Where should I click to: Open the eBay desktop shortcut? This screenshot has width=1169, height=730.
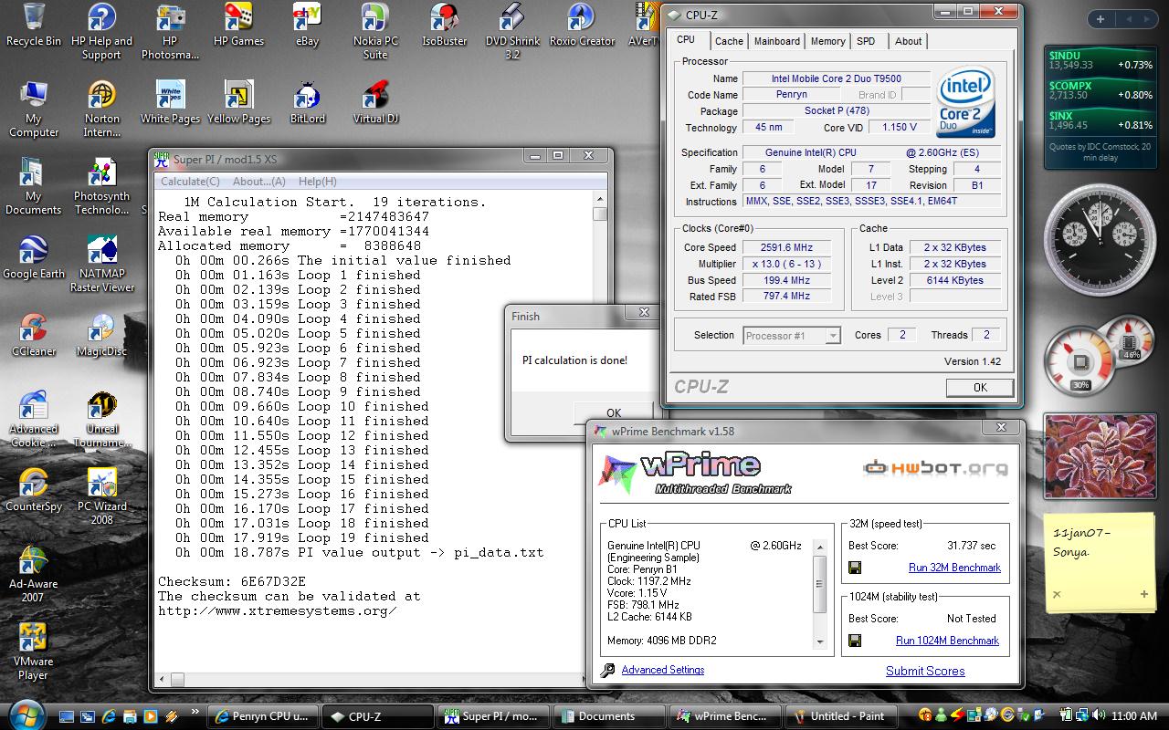point(307,25)
